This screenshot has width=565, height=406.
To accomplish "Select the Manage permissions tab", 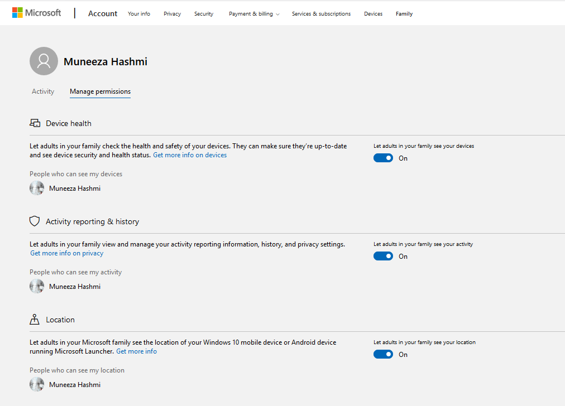I will (x=100, y=91).
